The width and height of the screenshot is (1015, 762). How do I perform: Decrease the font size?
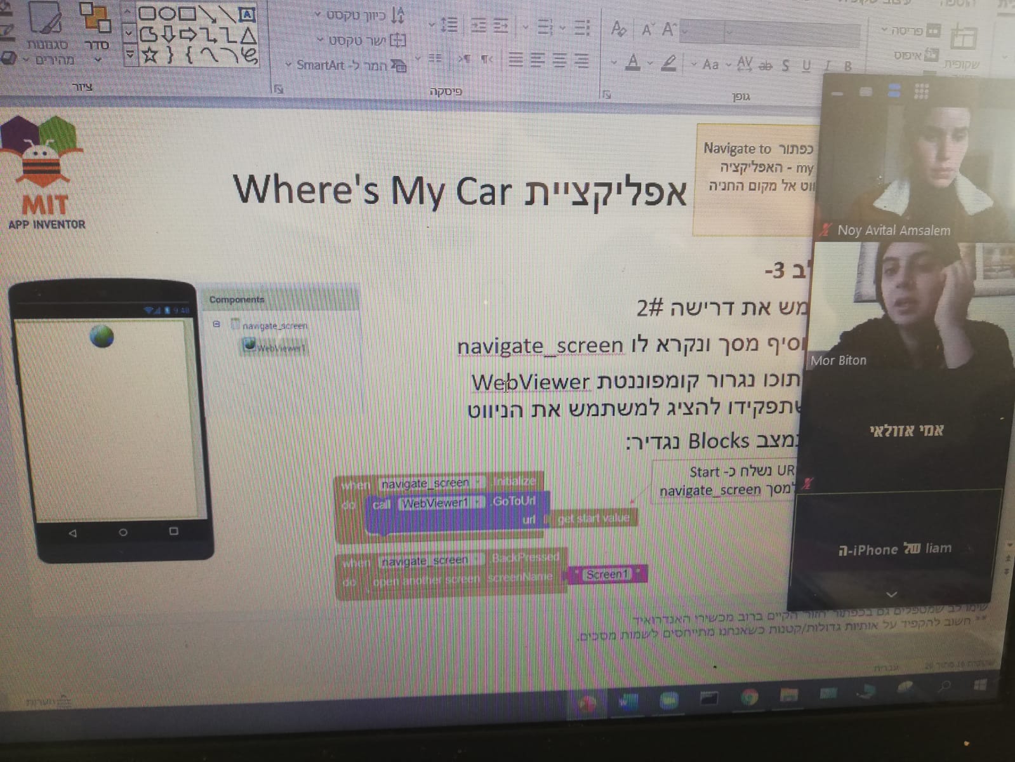point(647,29)
